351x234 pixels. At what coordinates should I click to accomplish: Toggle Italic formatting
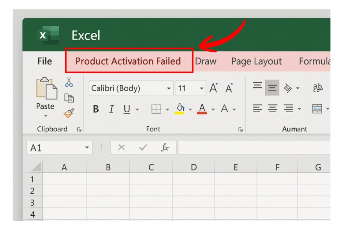click(x=111, y=109)
